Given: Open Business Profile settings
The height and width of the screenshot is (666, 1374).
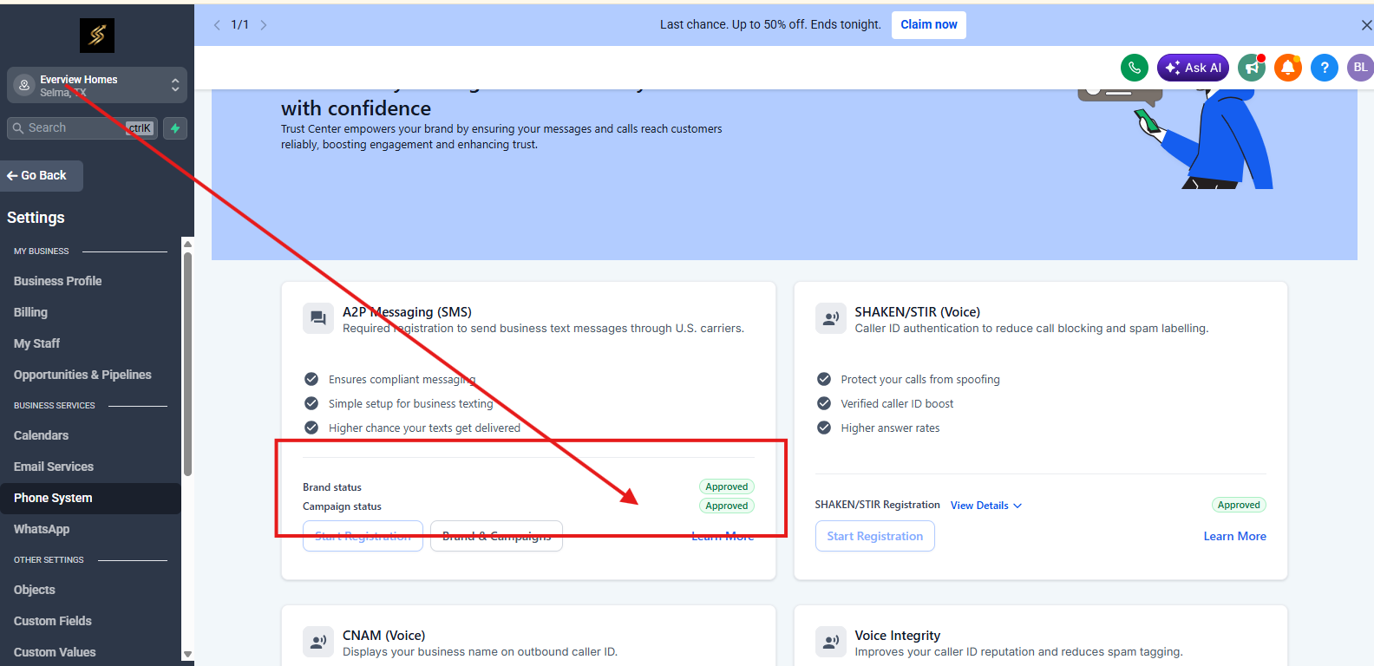Looking at the screenshot, I should point(57,281).
